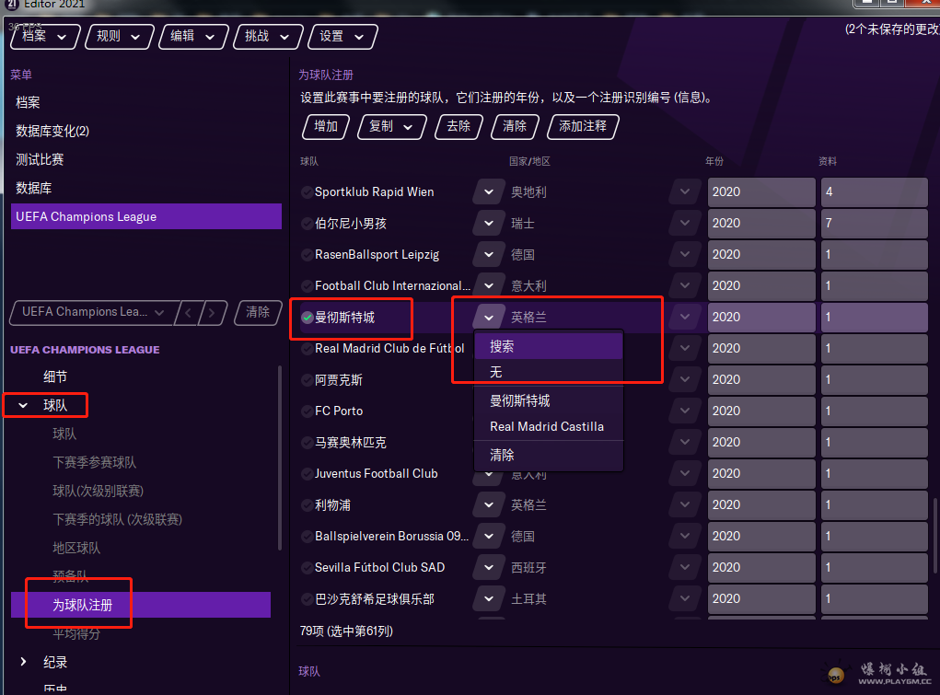Open team dropdown for Sevilla Fútbol Club SAD
Screen dimensions: 940x695
(489, 567)
